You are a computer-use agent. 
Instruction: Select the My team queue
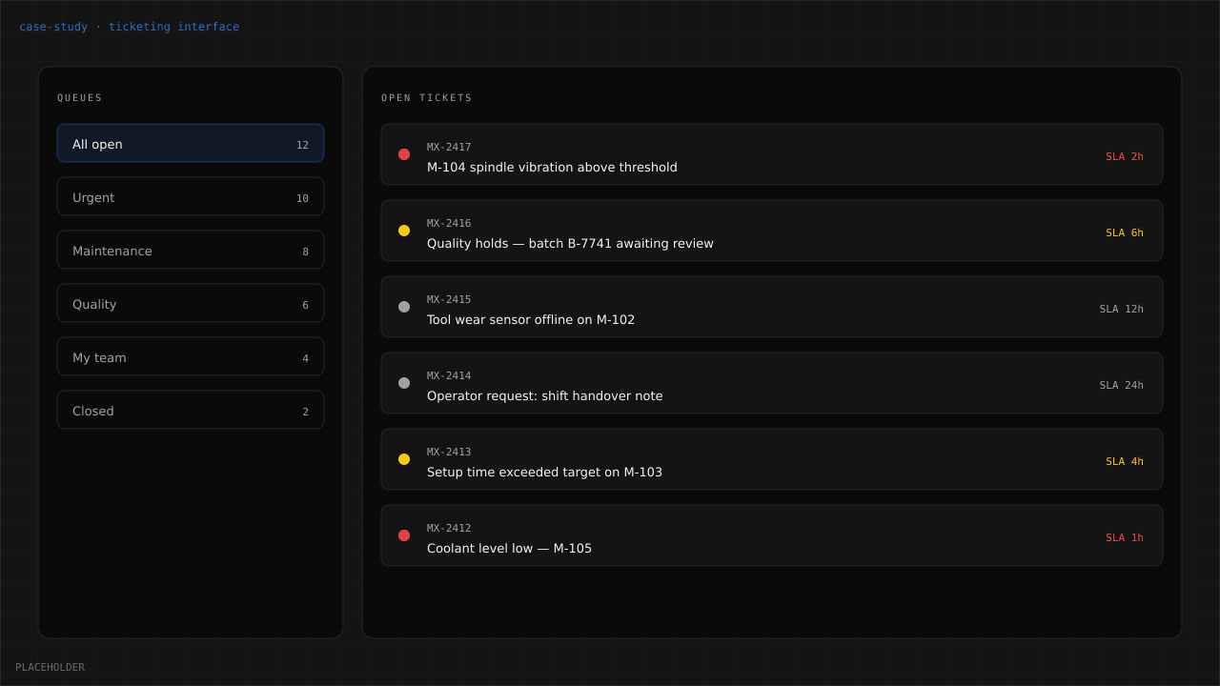click(191, 356)
